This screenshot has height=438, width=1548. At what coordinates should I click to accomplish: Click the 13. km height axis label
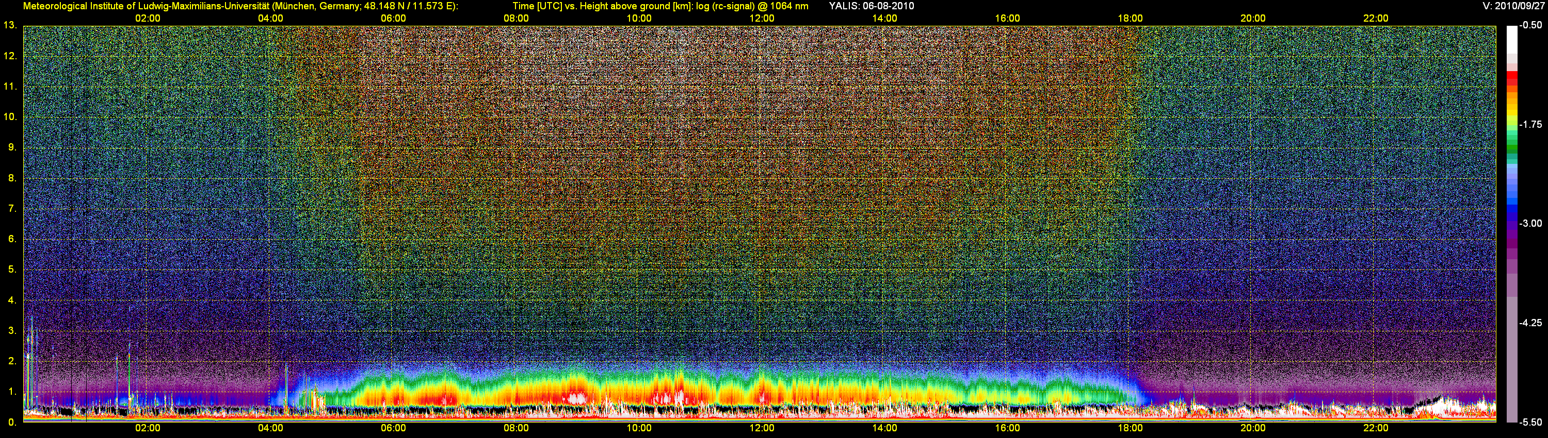(10, 25)
